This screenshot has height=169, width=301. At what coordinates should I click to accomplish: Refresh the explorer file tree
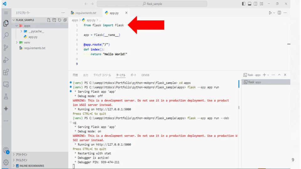pos(60,20)
